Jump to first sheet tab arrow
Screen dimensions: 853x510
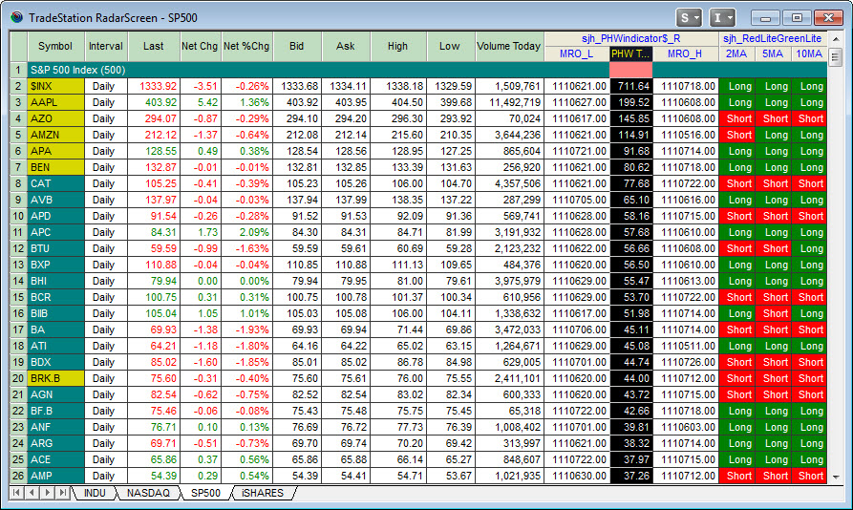[x=16, y=493]
